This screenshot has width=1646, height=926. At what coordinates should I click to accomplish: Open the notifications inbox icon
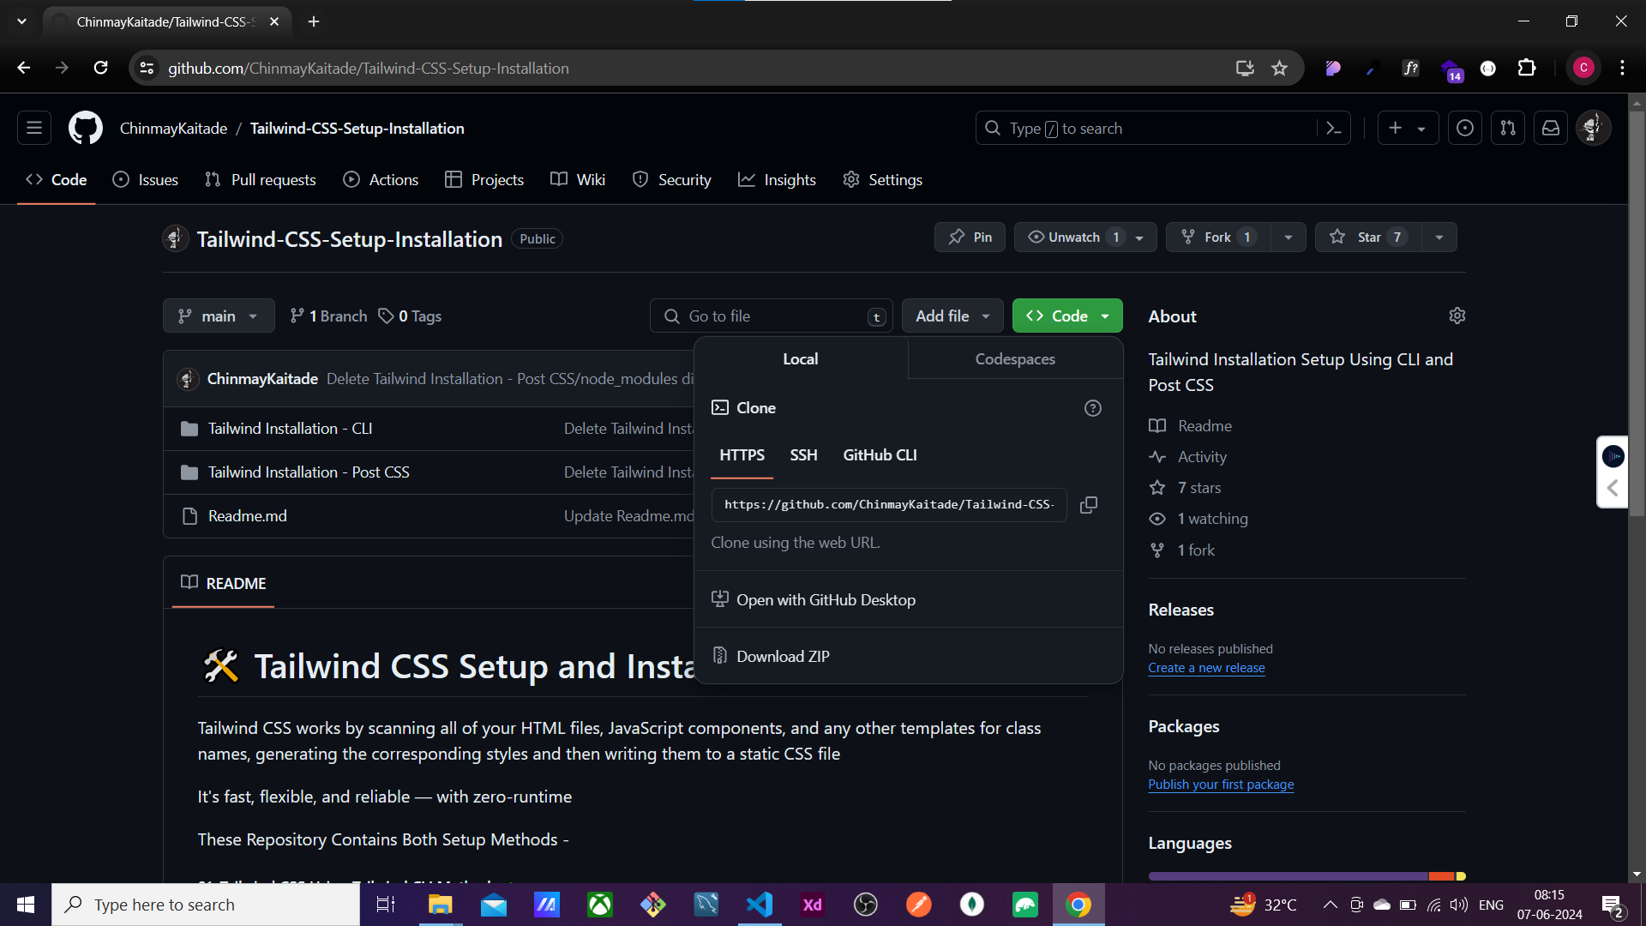(1551, 129)
